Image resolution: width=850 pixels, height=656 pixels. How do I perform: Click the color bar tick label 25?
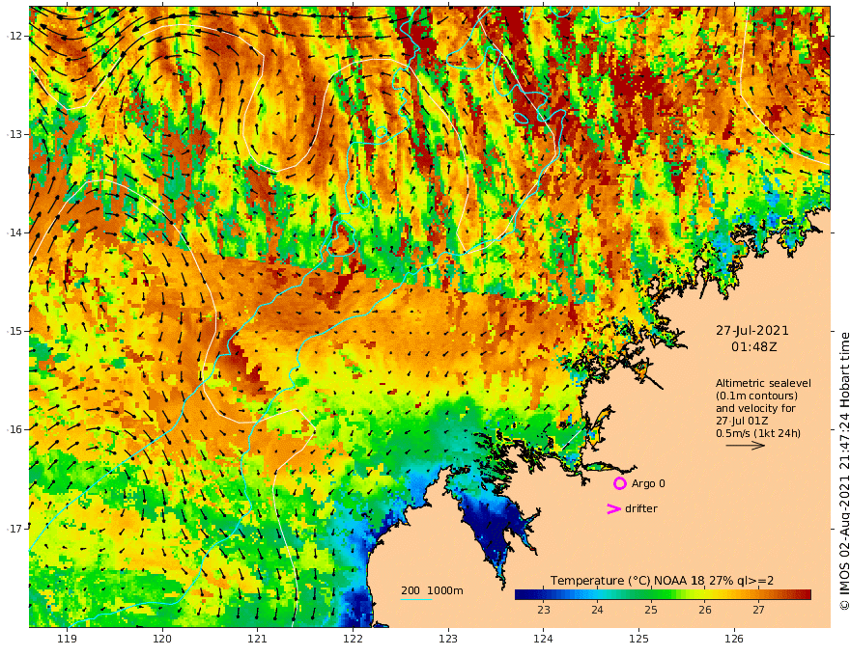[651, 610]
